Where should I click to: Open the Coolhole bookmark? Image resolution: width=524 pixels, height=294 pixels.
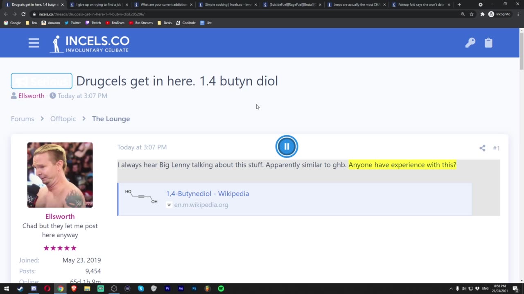[x=185, y=23]
